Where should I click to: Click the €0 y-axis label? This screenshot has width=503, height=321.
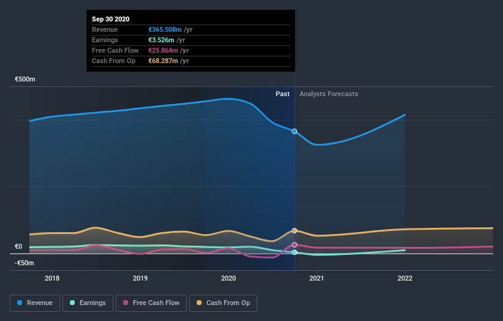click(18, 246)
